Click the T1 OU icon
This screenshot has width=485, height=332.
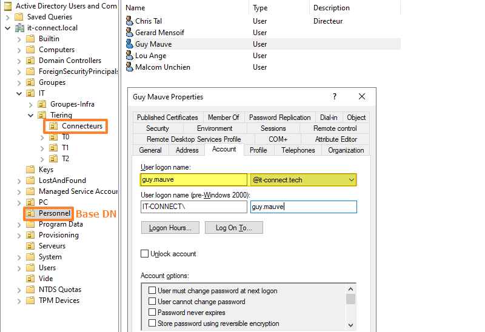point(53,147)
